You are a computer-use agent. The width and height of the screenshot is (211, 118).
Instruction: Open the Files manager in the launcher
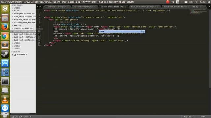tap(5, 18)
